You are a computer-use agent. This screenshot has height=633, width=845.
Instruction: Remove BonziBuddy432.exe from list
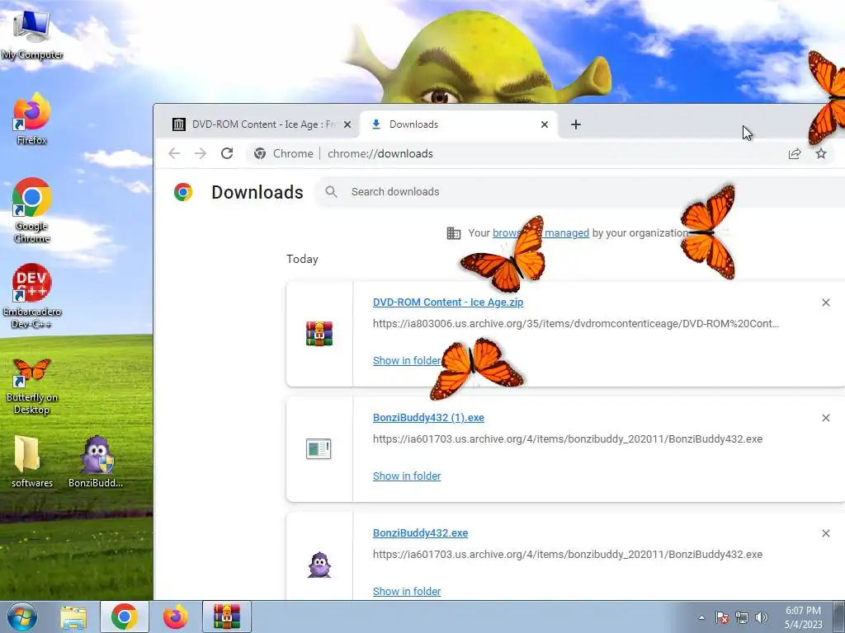click(x=825, y=533)
